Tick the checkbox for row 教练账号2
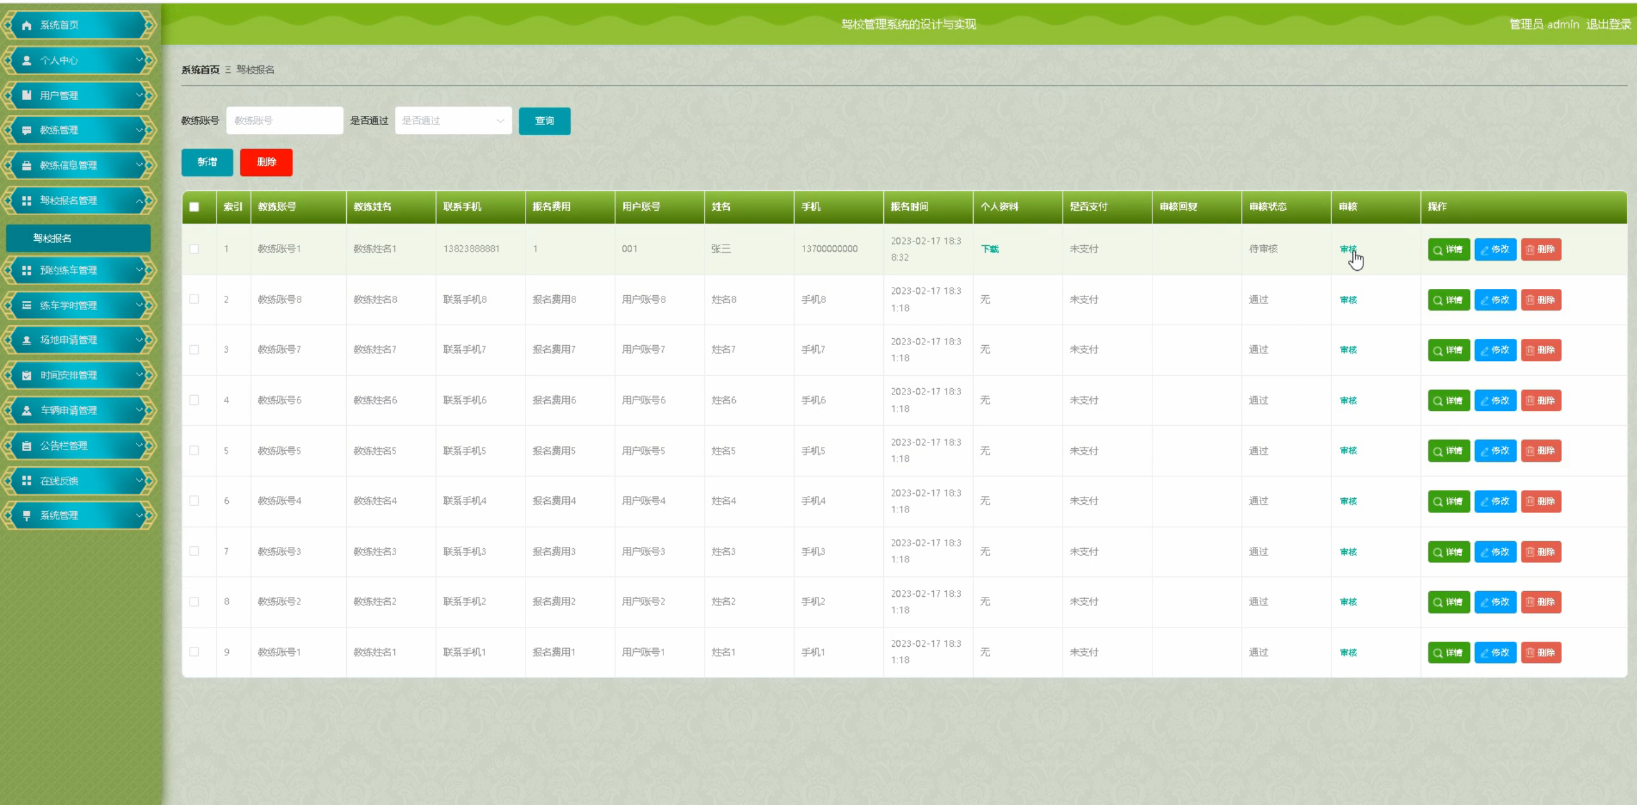 194,601
